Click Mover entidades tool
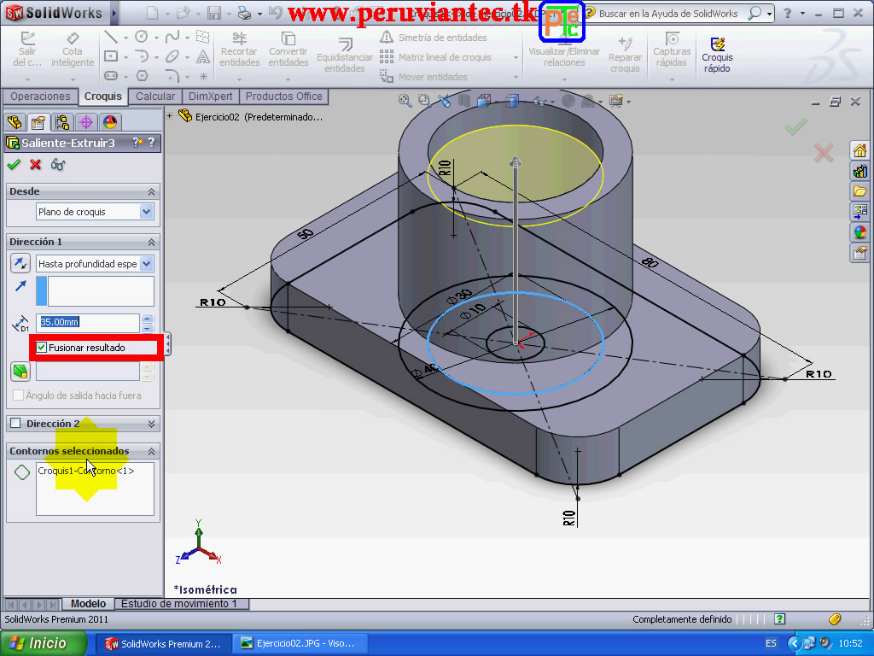The width and height of the screenshot is (874, 656). click(x=423, y=76)
